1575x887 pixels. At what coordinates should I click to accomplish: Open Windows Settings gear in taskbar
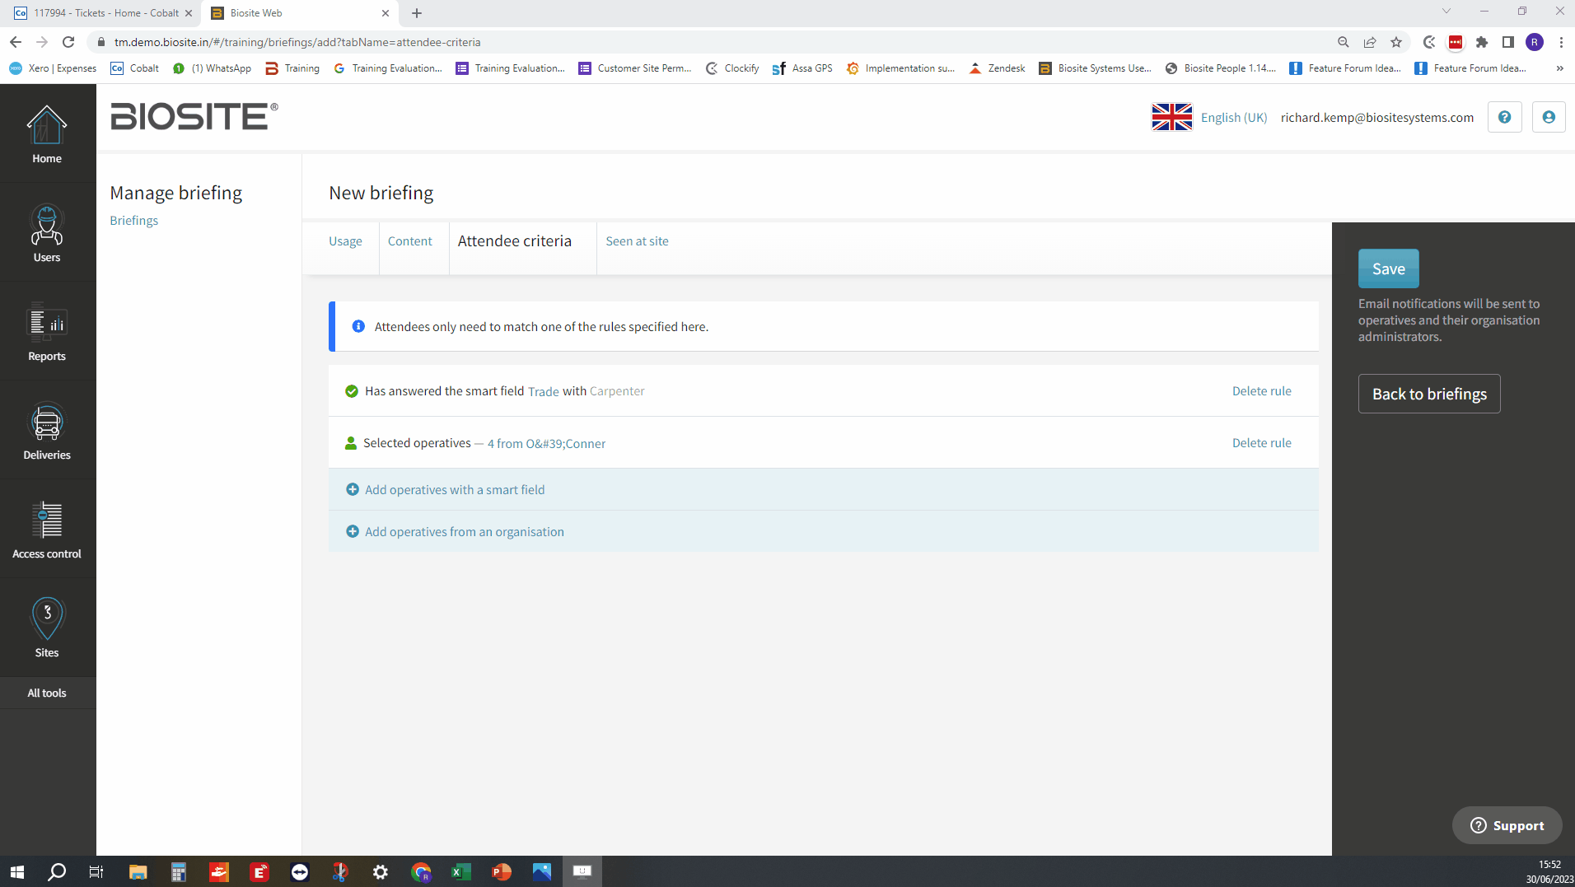click(381, 871)
